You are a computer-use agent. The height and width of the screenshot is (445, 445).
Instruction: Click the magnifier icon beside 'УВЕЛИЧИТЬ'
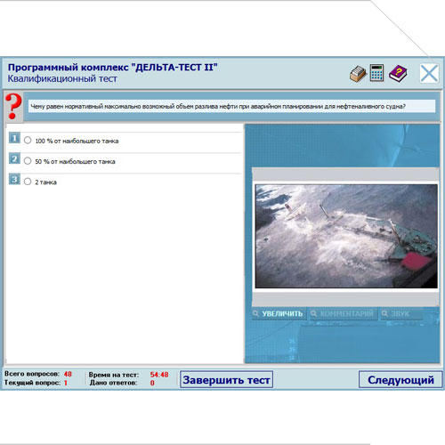255,313
